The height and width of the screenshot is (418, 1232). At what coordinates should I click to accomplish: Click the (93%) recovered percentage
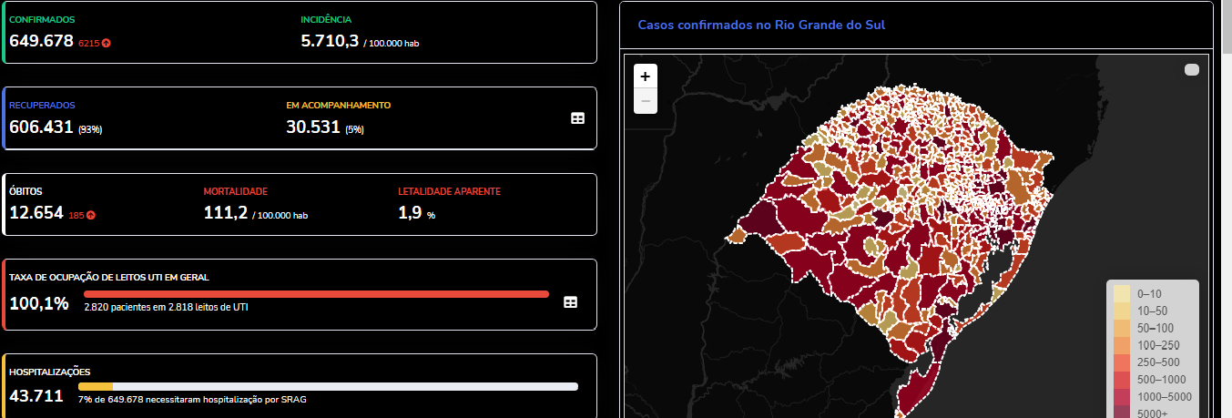90,130
